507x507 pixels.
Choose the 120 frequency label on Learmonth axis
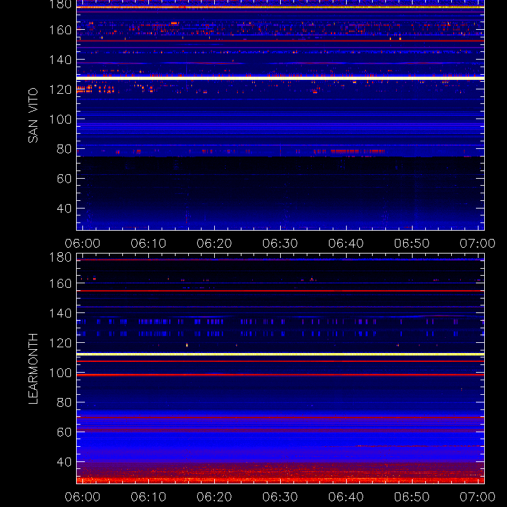pos(60,343)
